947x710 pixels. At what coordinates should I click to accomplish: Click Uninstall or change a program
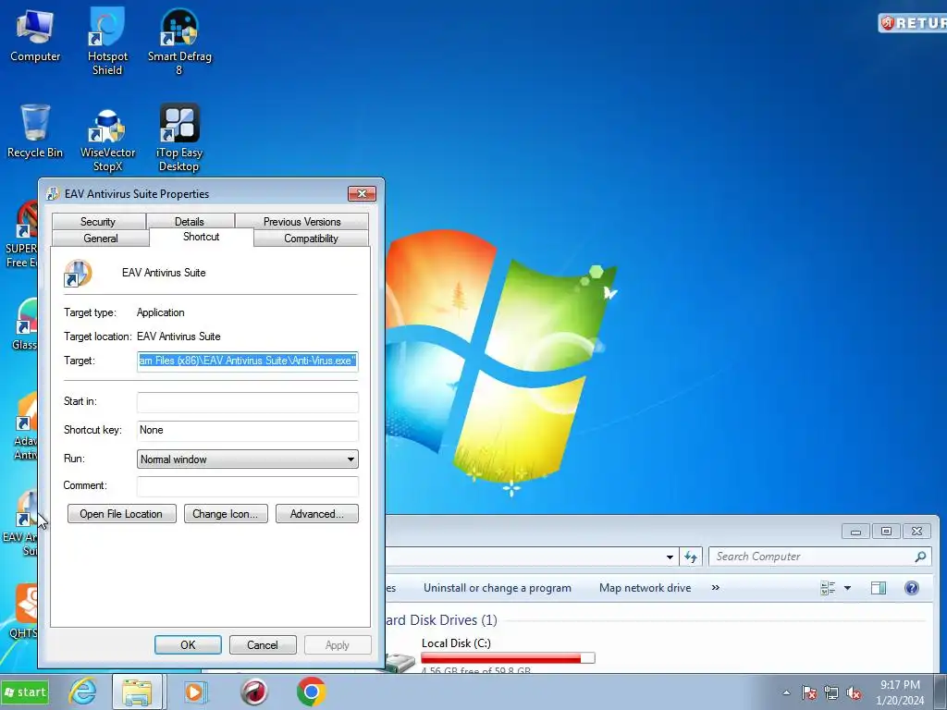pyautogui.click(x=497, y=587)
